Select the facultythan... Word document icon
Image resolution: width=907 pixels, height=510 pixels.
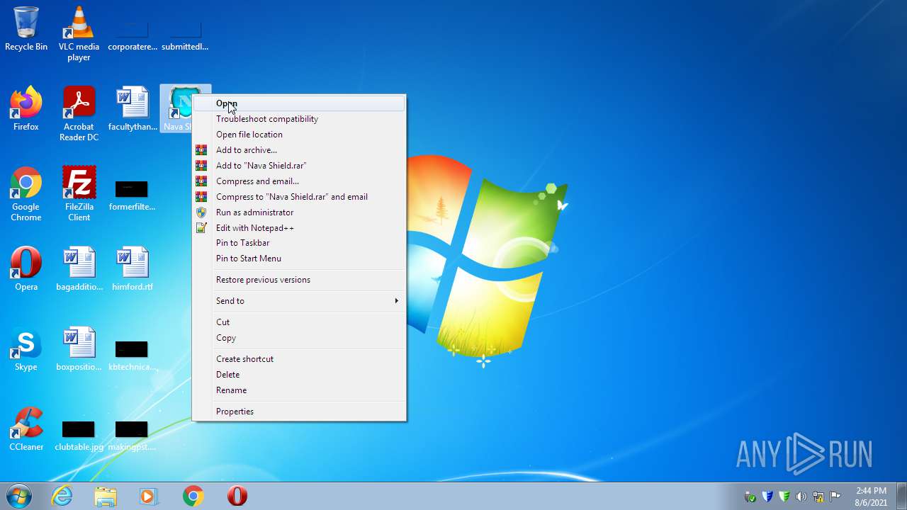click(133, 109)
